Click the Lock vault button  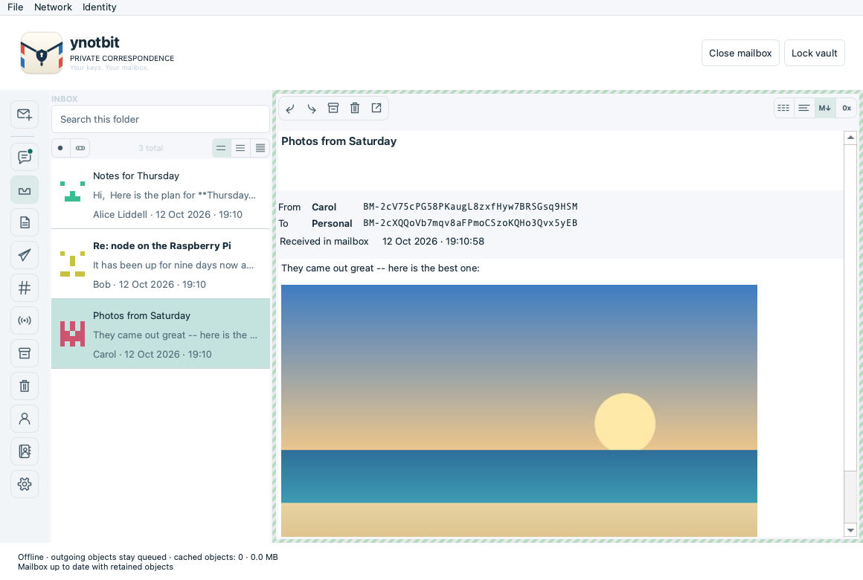[814, 53]
